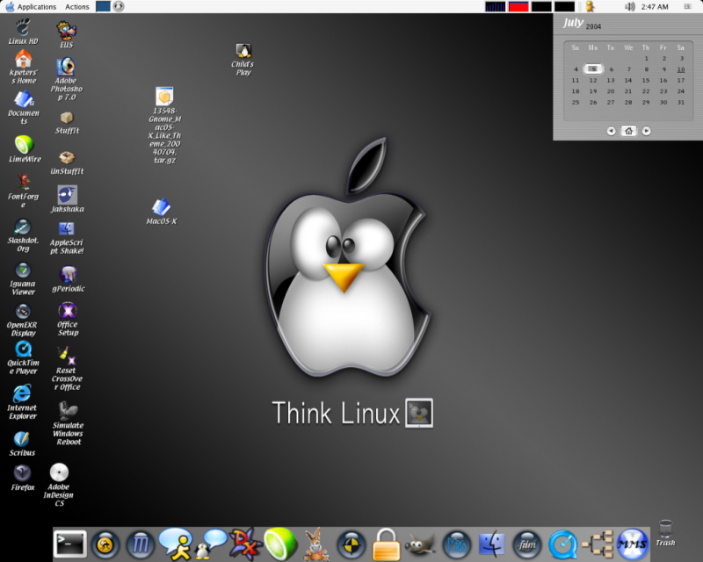Click the red workspace switcher box
This screenshot has height=562, width=703.
click(518, 7)
